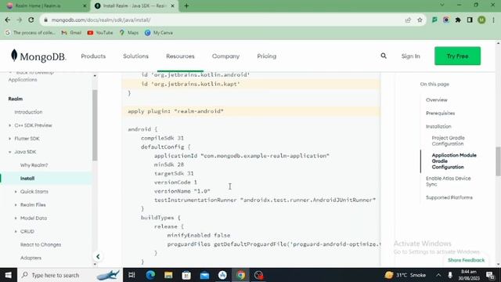Click the address bar URL field
The image size is (501, 282).
tap(224, 20)
